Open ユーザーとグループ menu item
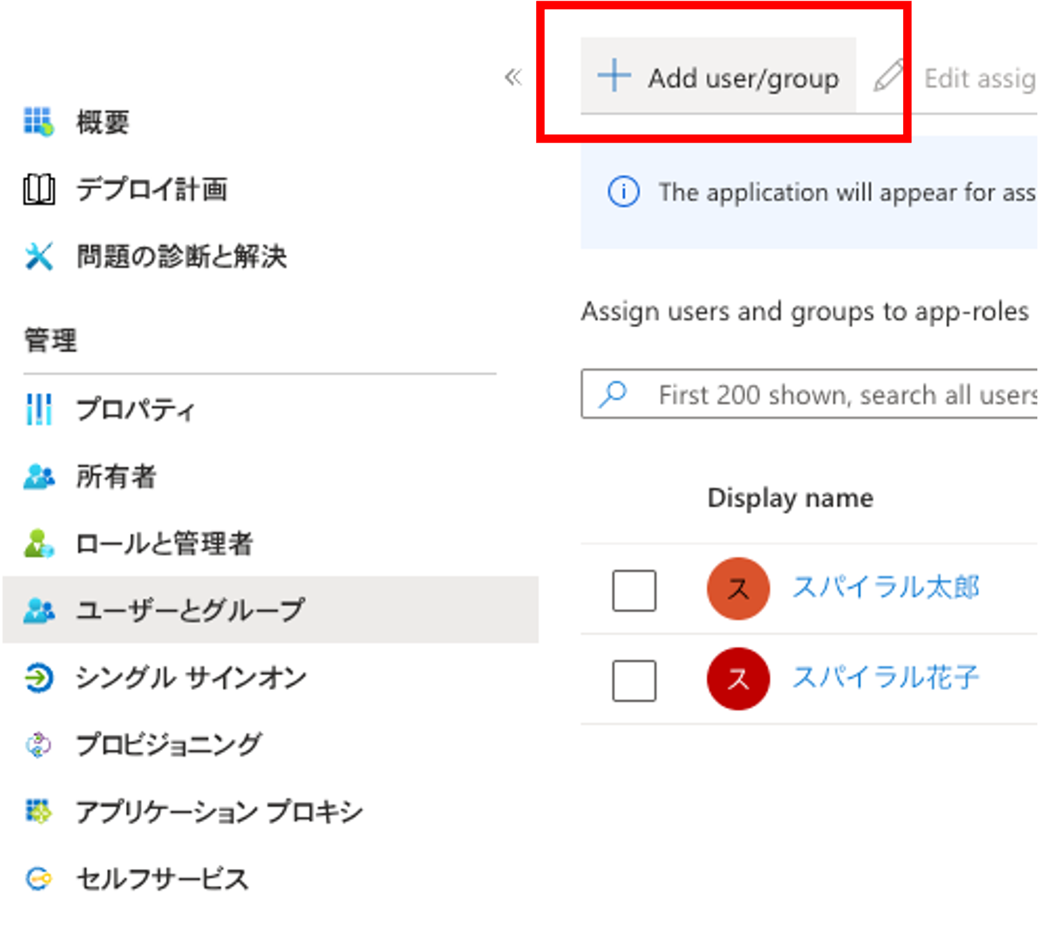This screenshot has width=1039, height=929. click(x=190, y=610)
